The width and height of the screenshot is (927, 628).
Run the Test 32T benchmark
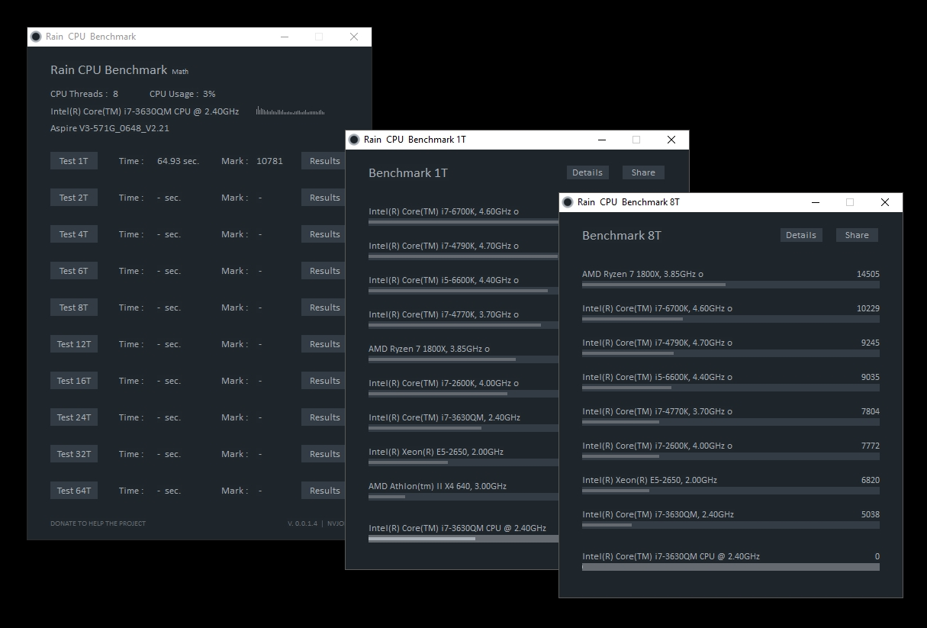click(73, 454)
